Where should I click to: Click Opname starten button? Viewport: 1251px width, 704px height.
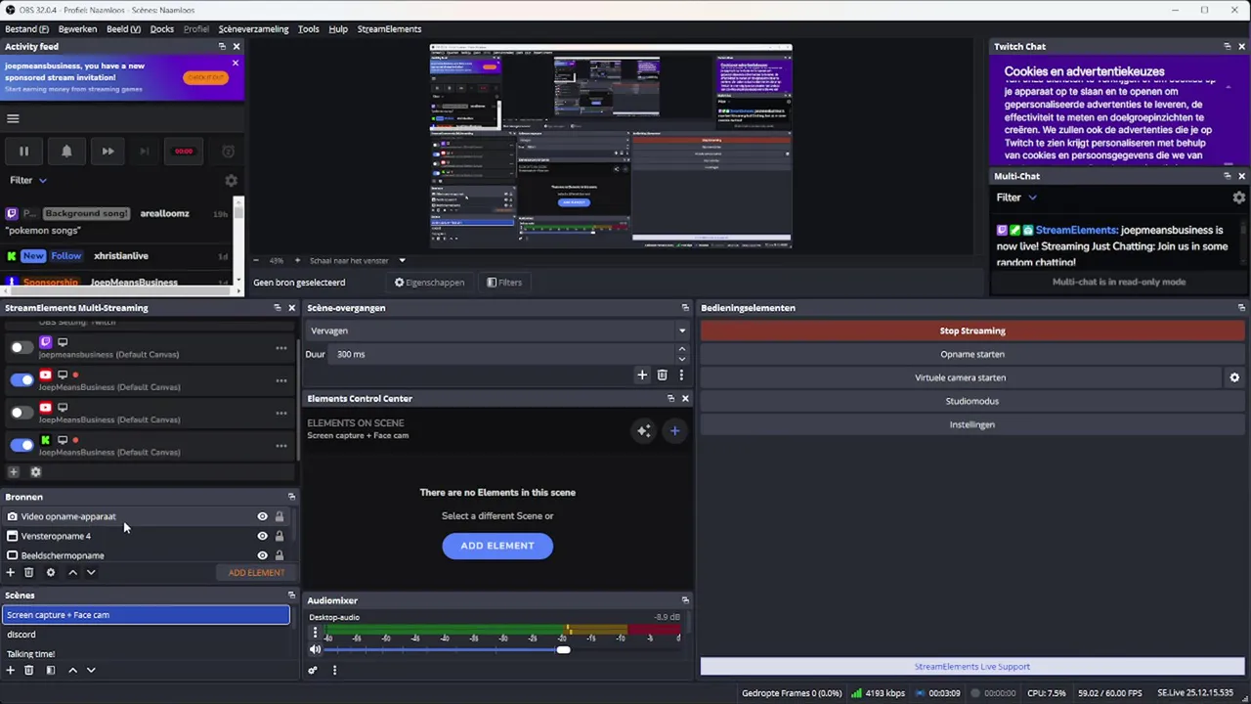pyautogui.click(x=972, y=354)
